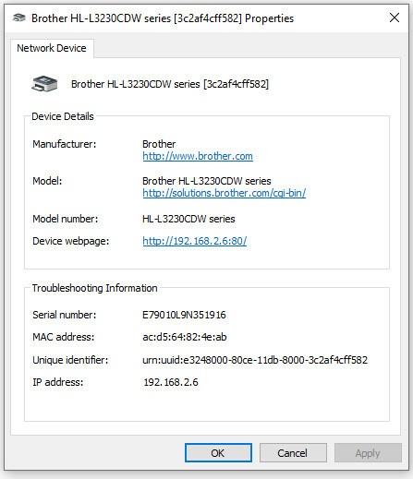This screenshot has height=479, width=413.
Task: Click the Unique identifier: label
Action: [x=70, y=360]
